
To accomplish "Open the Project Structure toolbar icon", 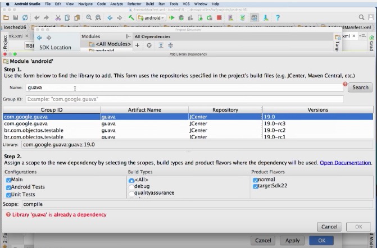I will click(254, 18).
